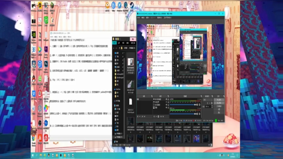This screenshot has width=283, height=159.
Task: Click Start Streaming in OBS Controls
Action: (x=219, y=100)
